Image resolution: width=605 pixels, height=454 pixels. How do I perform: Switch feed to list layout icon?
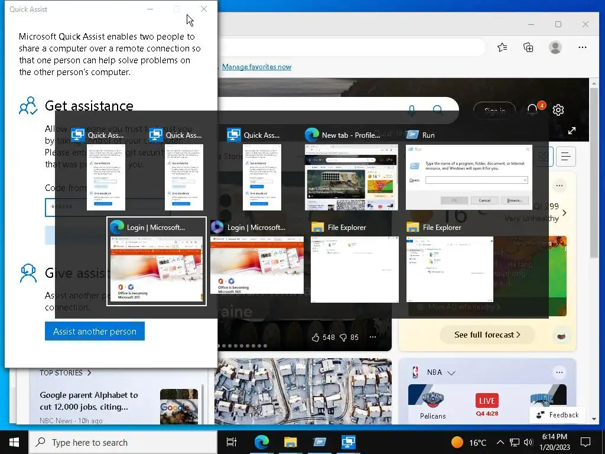pos(565,156)
